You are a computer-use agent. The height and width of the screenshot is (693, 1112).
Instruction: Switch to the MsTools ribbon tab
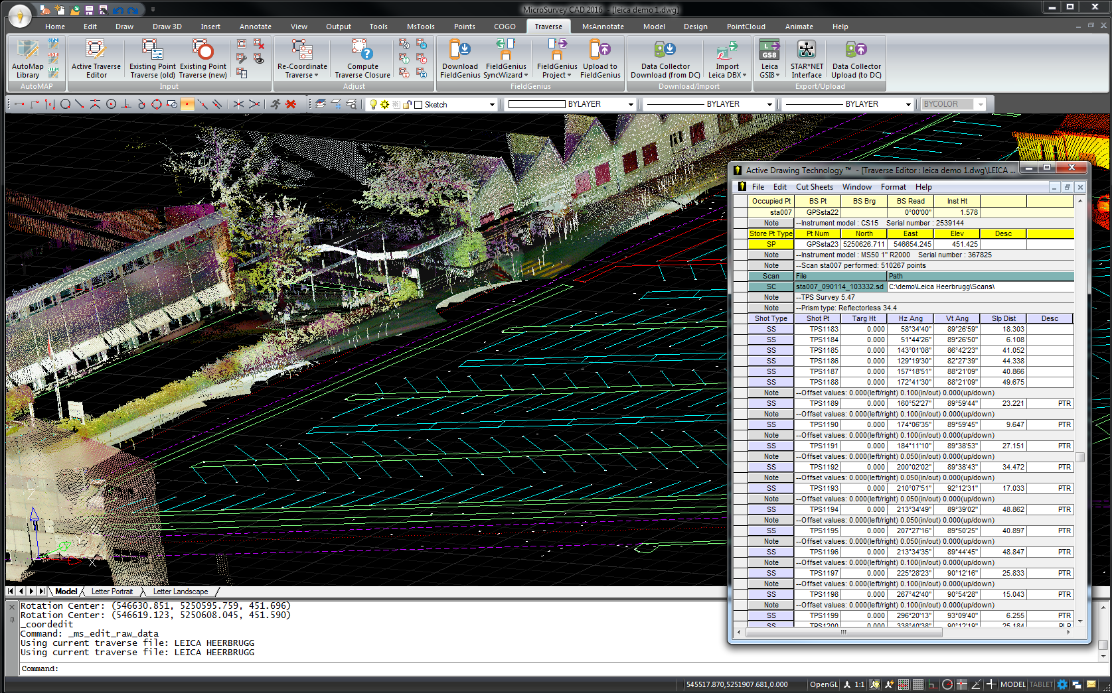coord(421,27)
